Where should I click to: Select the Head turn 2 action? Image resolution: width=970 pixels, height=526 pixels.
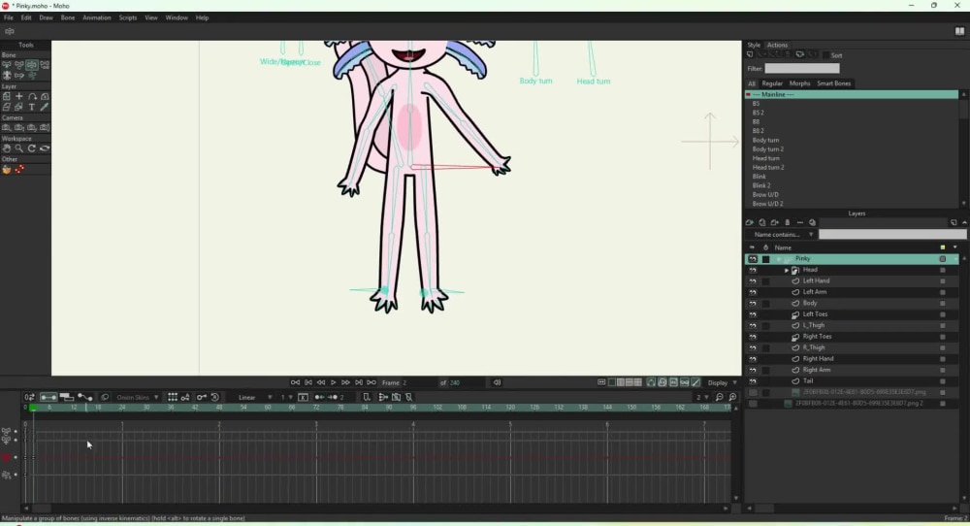[768, 167]
